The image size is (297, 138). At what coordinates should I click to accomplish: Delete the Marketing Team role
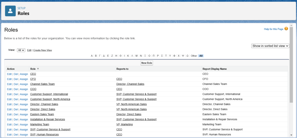[16, 124]
